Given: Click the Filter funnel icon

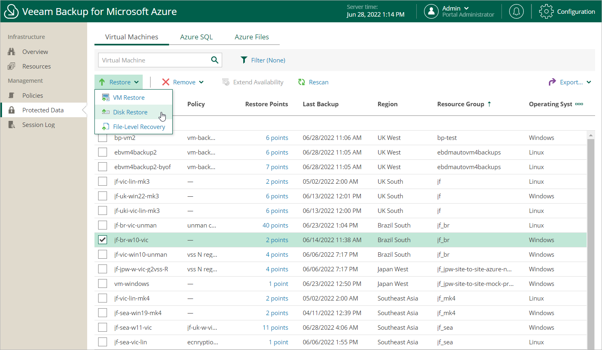Looking at the screenshot, I should click(244, 60).
